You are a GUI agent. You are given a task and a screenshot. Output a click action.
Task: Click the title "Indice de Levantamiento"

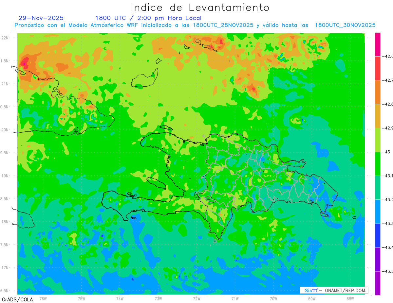pyautogui.click(x=200, y=7)
